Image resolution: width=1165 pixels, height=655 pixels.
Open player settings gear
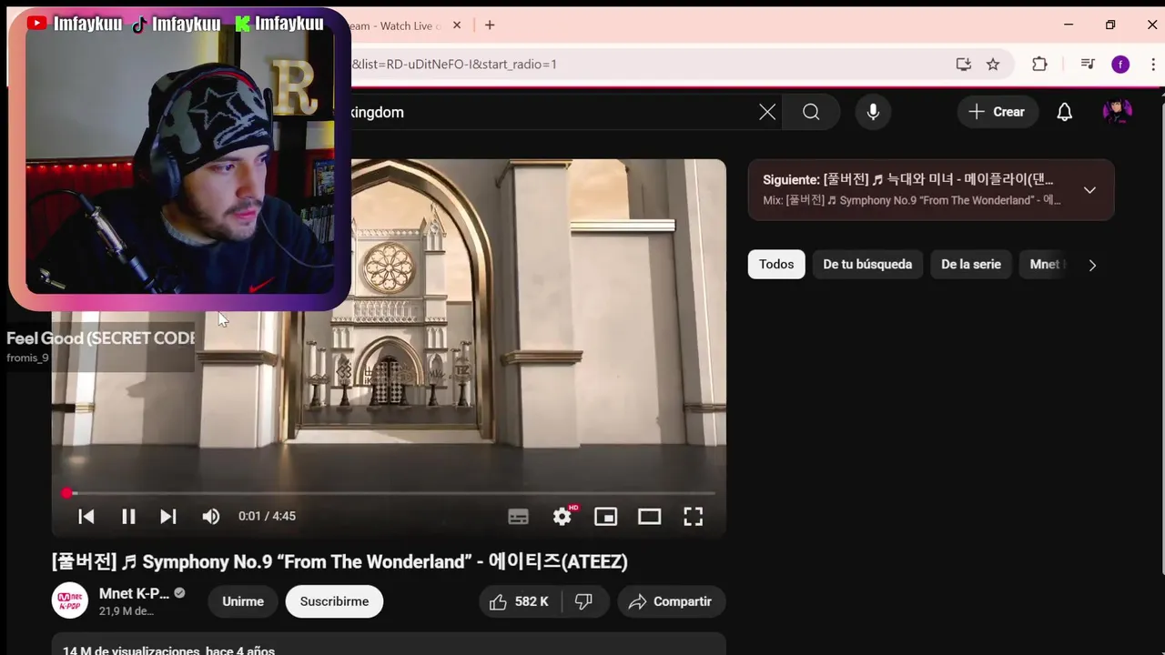pos(562,517)
